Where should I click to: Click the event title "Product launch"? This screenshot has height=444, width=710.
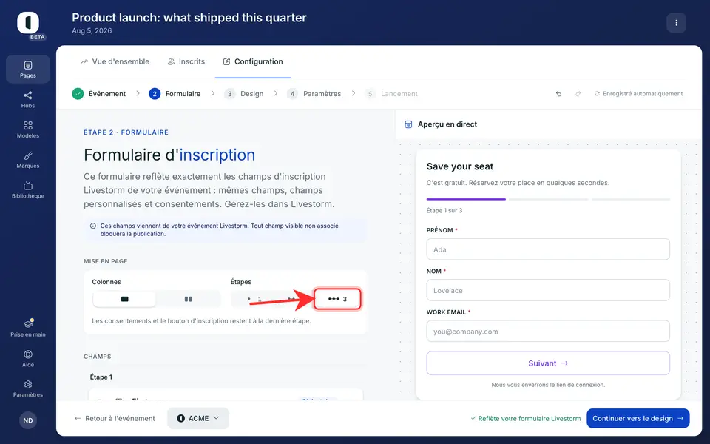[189, 18]
